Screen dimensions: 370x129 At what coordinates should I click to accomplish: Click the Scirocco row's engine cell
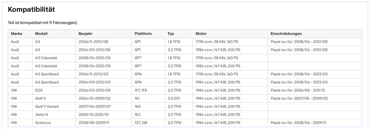[230, 123]
